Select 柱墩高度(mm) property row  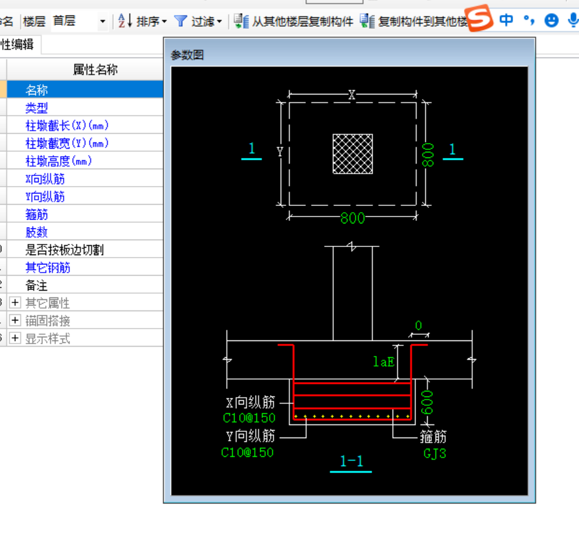tap(85, 161)
